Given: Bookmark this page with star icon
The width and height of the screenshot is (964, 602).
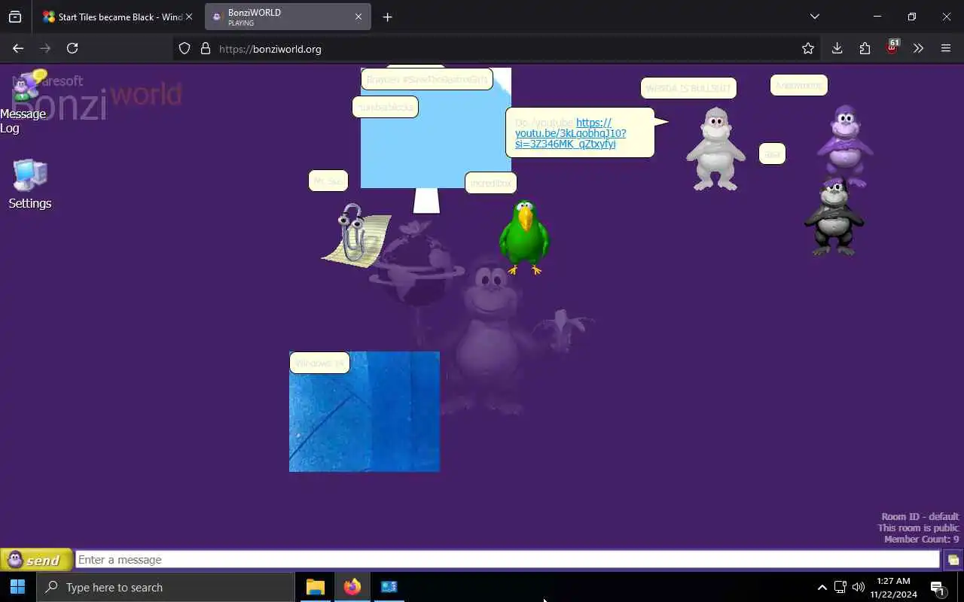Looking at the screenshot, I should coord(808,48).
